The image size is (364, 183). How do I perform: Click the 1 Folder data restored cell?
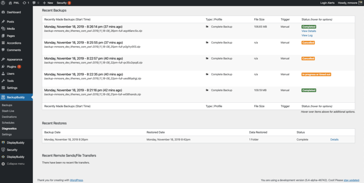click(254, 139)
